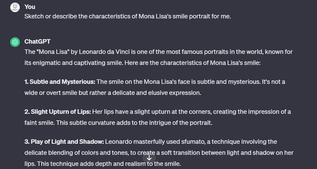Click the scroll-to-bottom down arrow button
Viewport: 317px width, 169px height.
149,158
